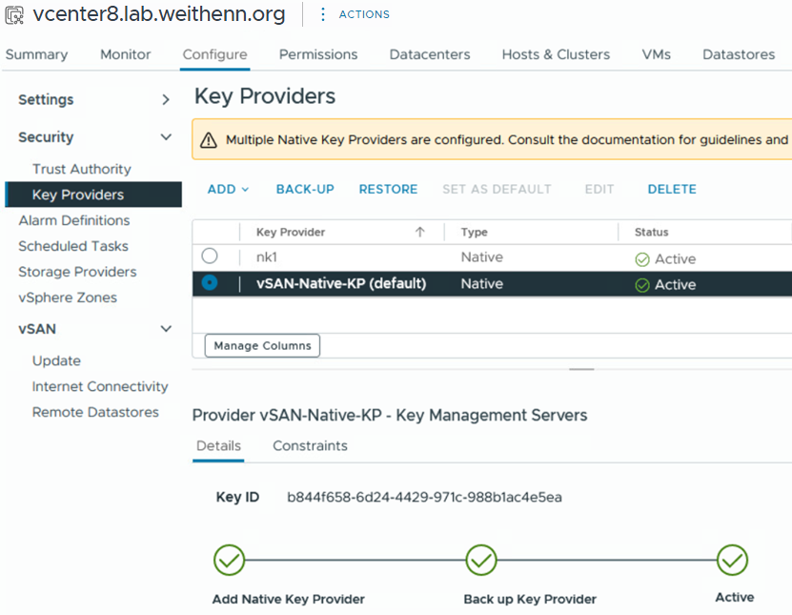The height and width of the screenshot is (615, 792).
Task: Click the Manage Columns button
Action: (x=262, y=346)
